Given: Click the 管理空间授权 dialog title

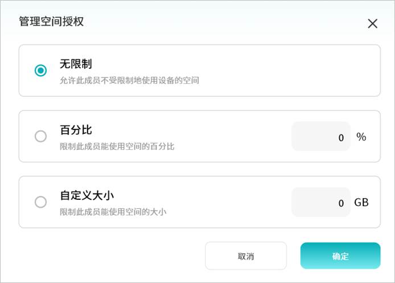Looking at the screenshot, I should coord(52,22).
